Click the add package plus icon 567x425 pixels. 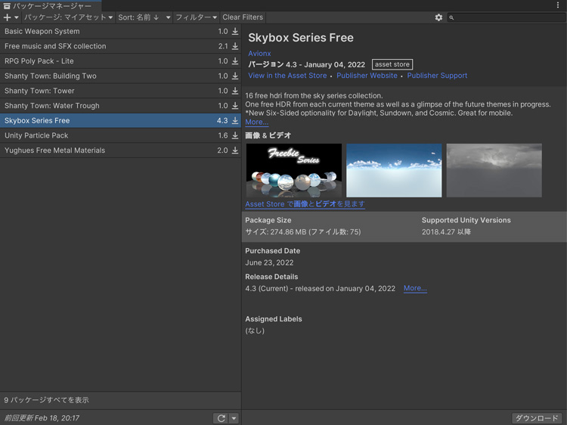8,17
